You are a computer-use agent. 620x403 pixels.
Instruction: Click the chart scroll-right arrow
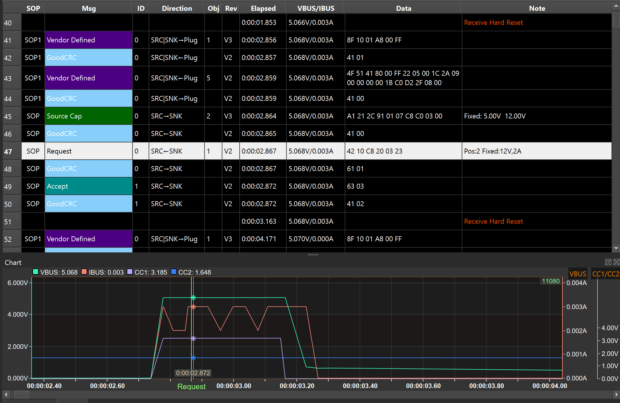click(616, 394)
